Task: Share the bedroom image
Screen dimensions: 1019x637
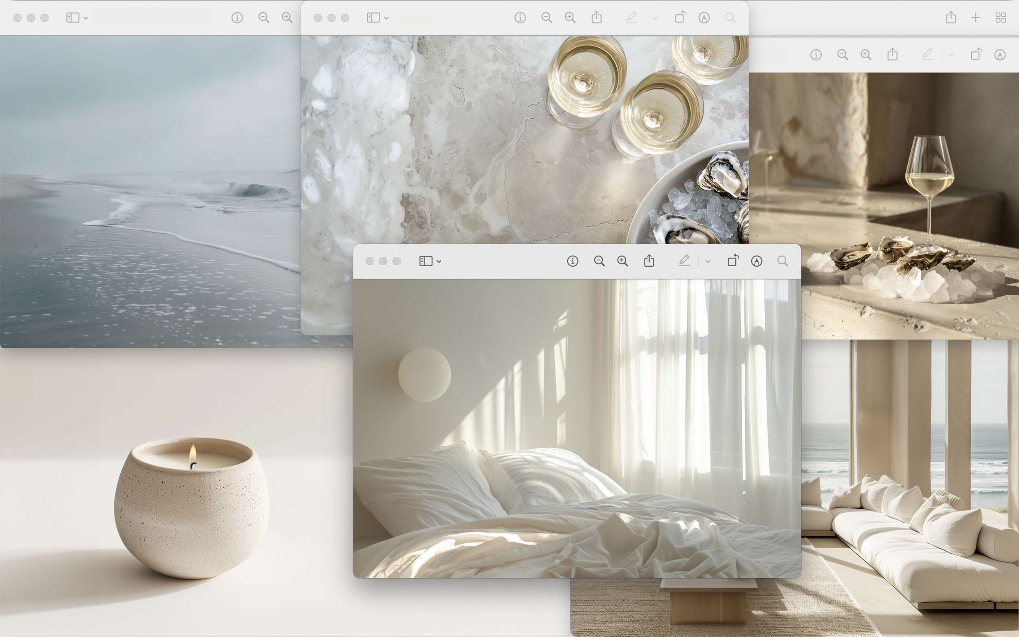Action: coord(649,261)
